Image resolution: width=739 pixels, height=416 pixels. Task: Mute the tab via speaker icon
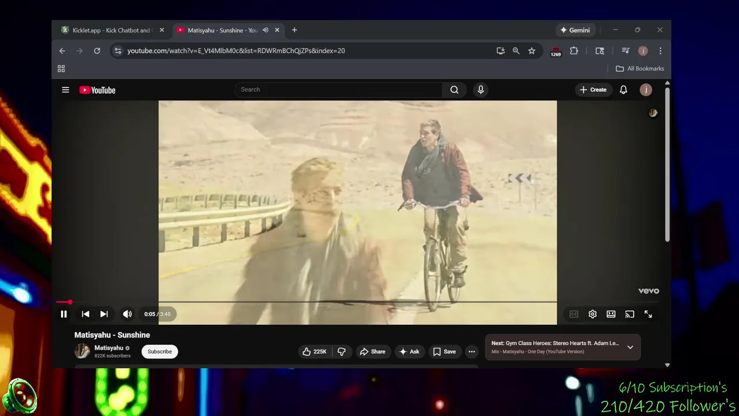265,30
